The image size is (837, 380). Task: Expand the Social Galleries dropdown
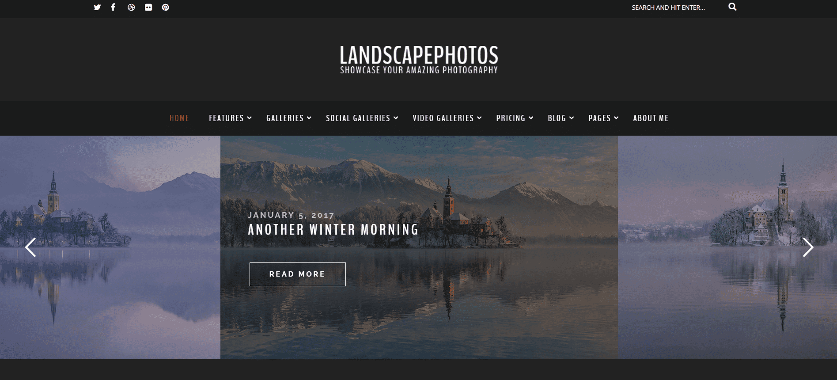point(362,118)
